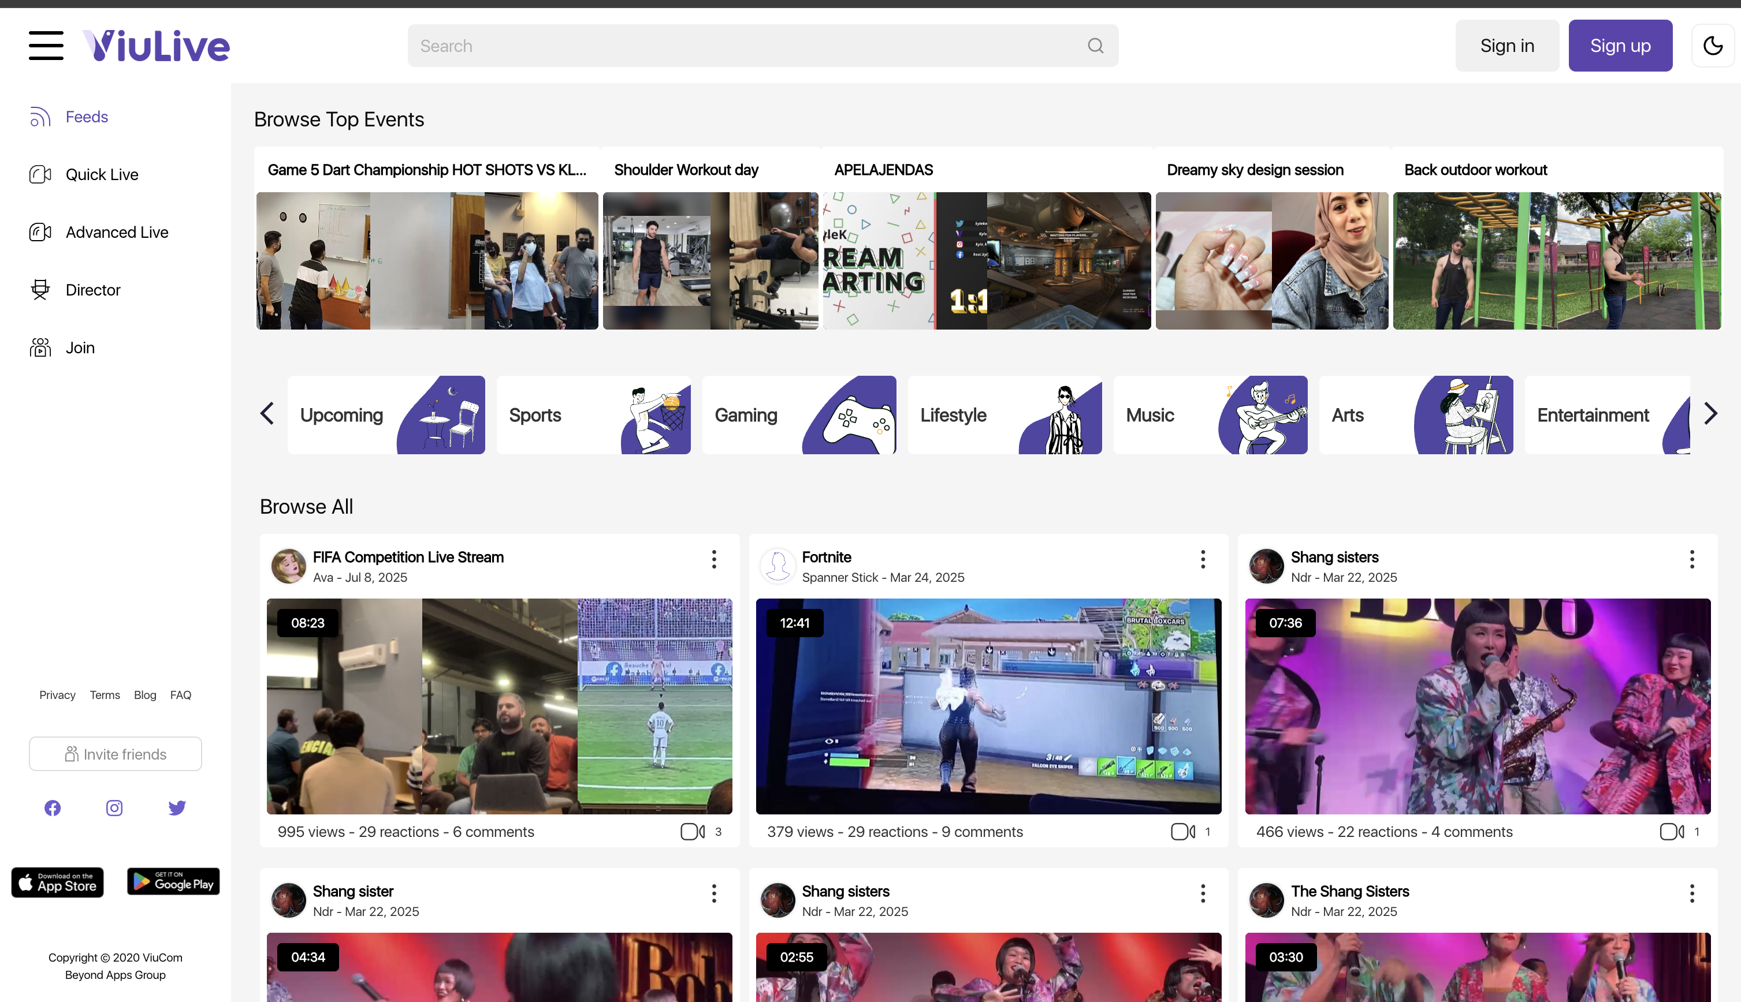Open Director in the sidebar
Viewport: 1741px width, 1002px height.
[75, 290]
